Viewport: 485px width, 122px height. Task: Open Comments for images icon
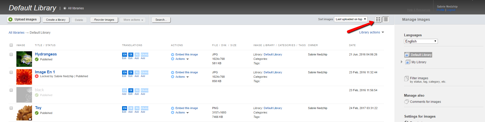pyautogui.click(x=406, y=102)
